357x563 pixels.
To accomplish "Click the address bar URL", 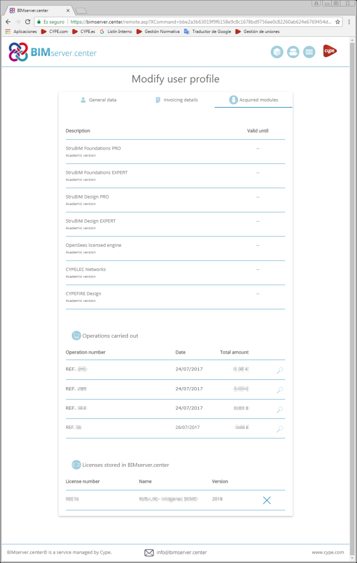I will [201, 22].
